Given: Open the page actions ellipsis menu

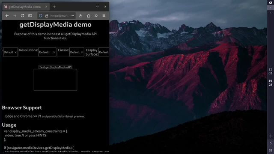Looking at the screenshot, I should tap(72, 16).
